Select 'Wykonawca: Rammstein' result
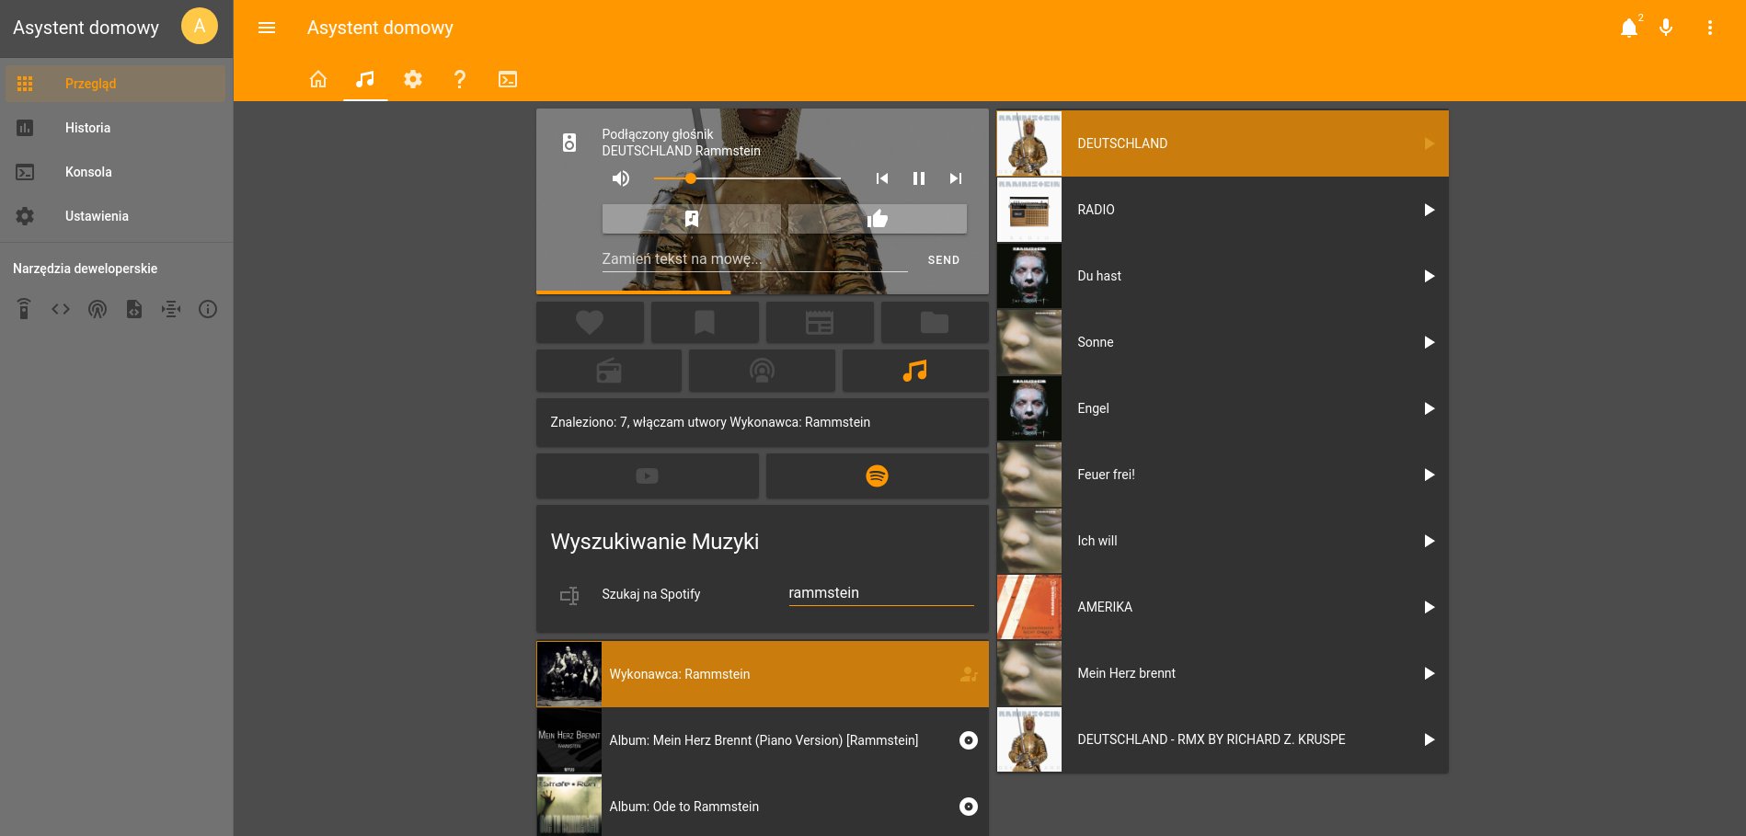The height and width of the screenshot is (836, 1746). pos(763,674)
